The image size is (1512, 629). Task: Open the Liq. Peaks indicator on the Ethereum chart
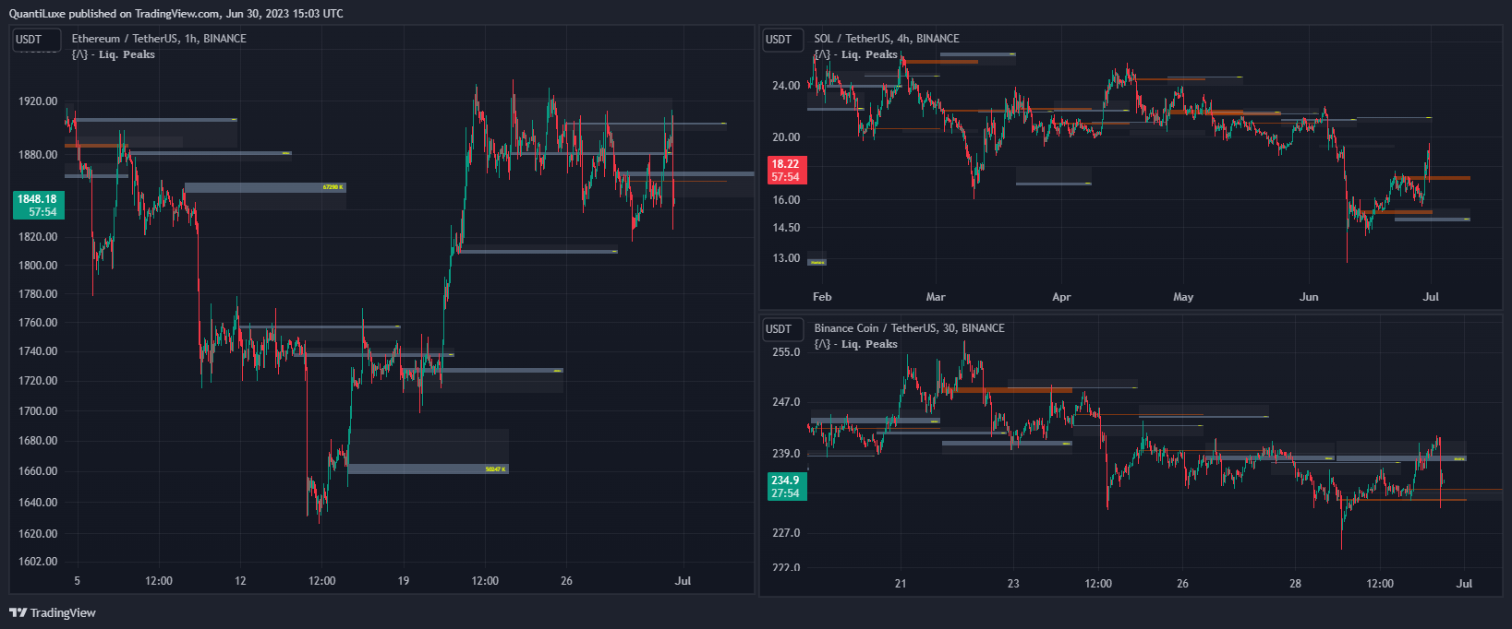click(x=114, y=54)
